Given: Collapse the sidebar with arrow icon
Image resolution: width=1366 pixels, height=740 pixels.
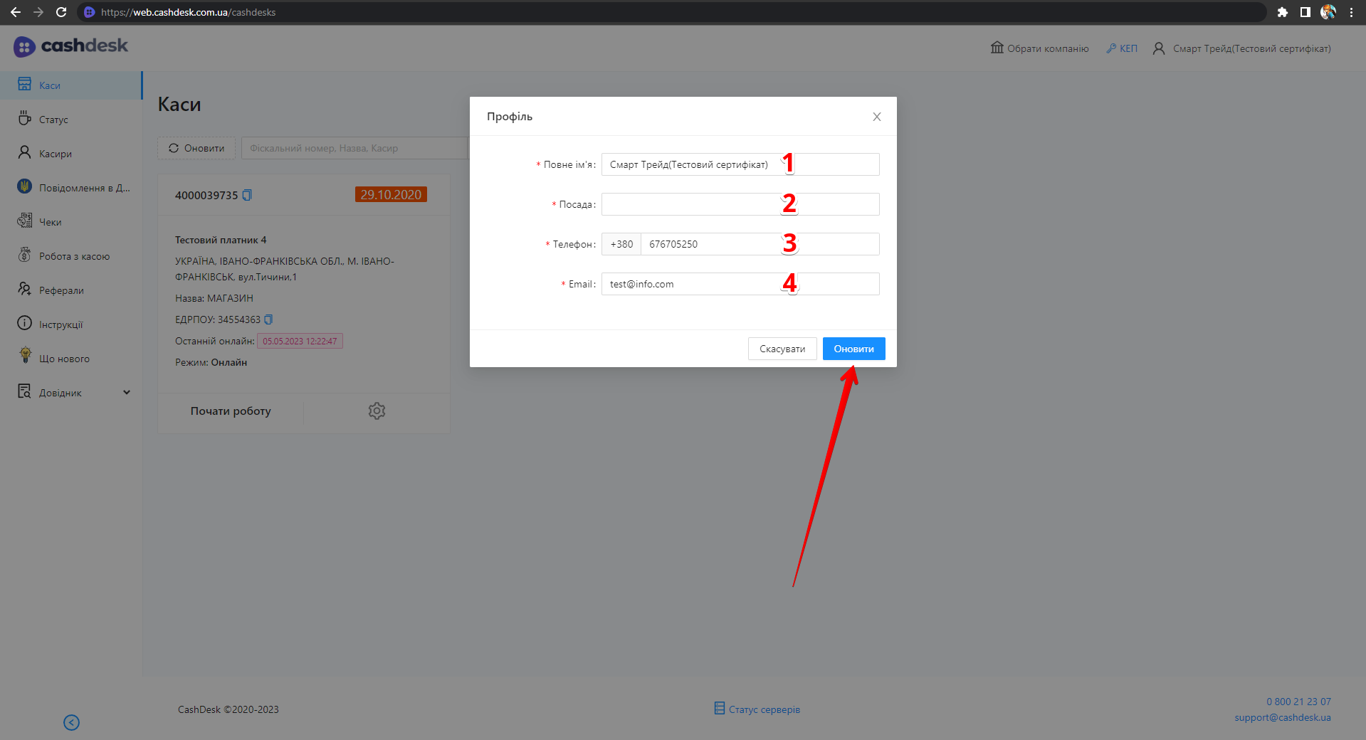Looking at the screenshot, I should [71, 722].
